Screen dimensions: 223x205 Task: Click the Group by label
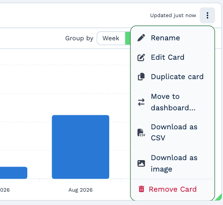coord(79,38)
